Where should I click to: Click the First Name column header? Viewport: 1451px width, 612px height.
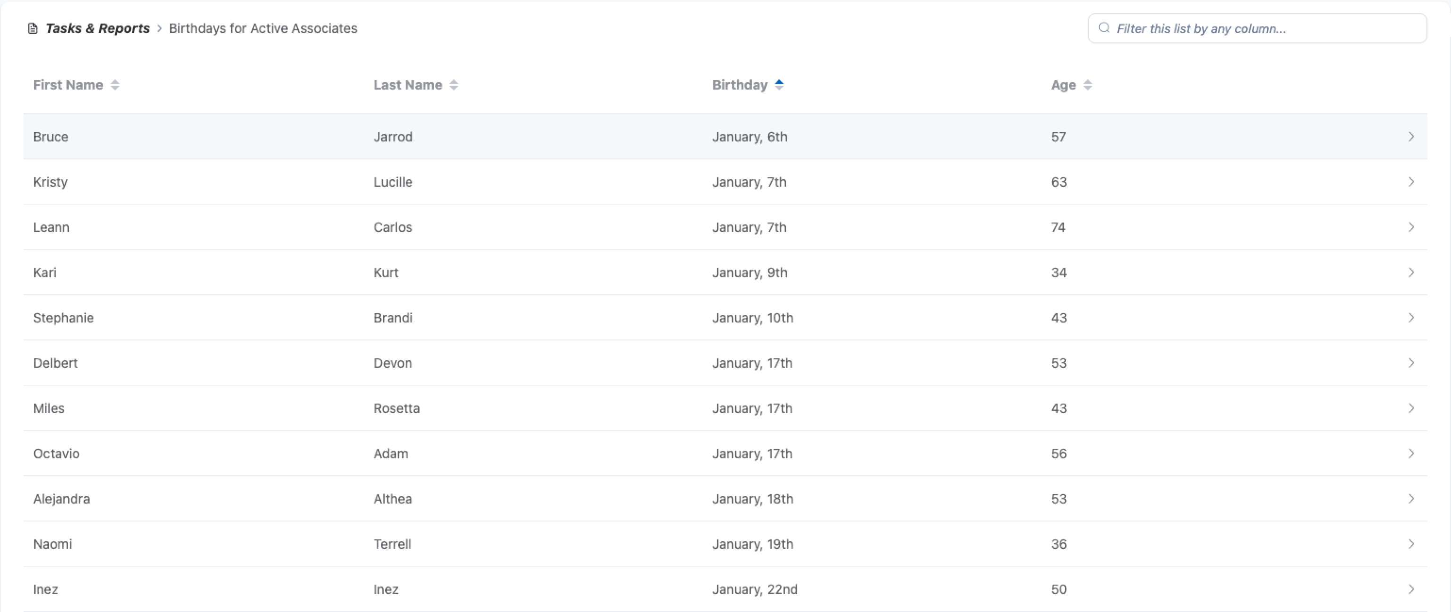pyautogui.click(x=68, y=85)
